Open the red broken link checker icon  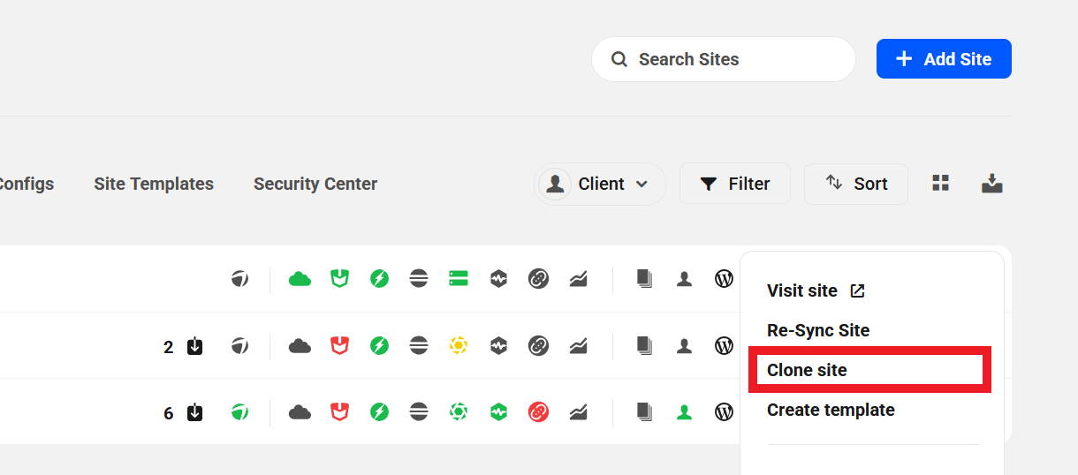pos(538,411)
